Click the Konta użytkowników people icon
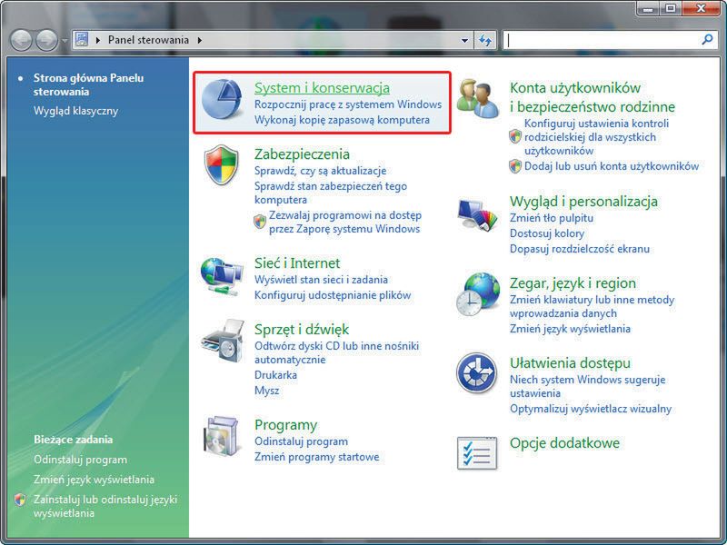 point(478,99)
